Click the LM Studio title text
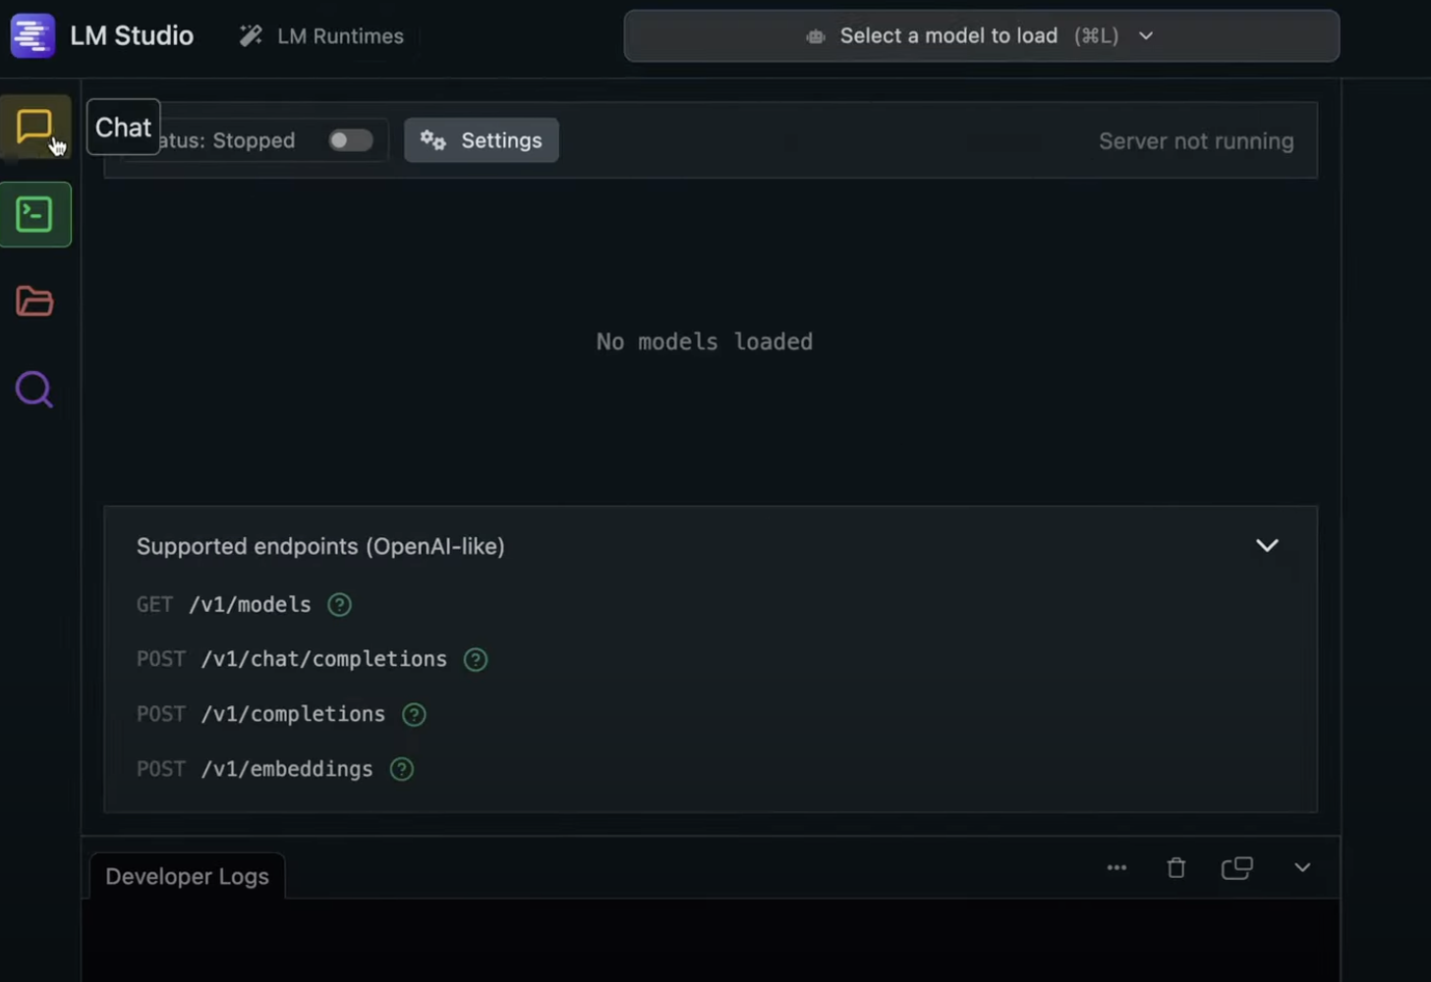 132,35
